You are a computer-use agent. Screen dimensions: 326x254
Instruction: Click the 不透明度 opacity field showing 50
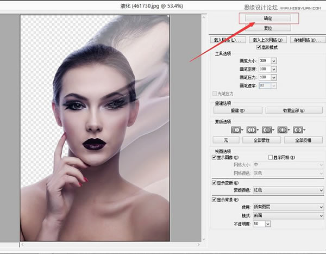click(259, 224)
